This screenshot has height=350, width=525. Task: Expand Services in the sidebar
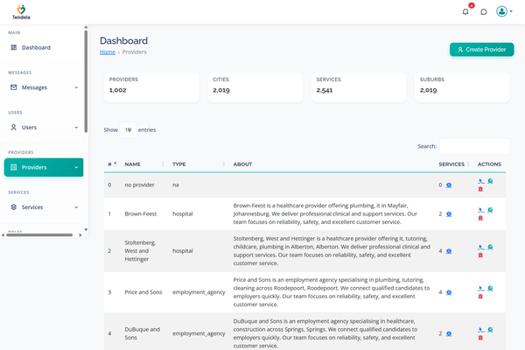coord(44,207)
